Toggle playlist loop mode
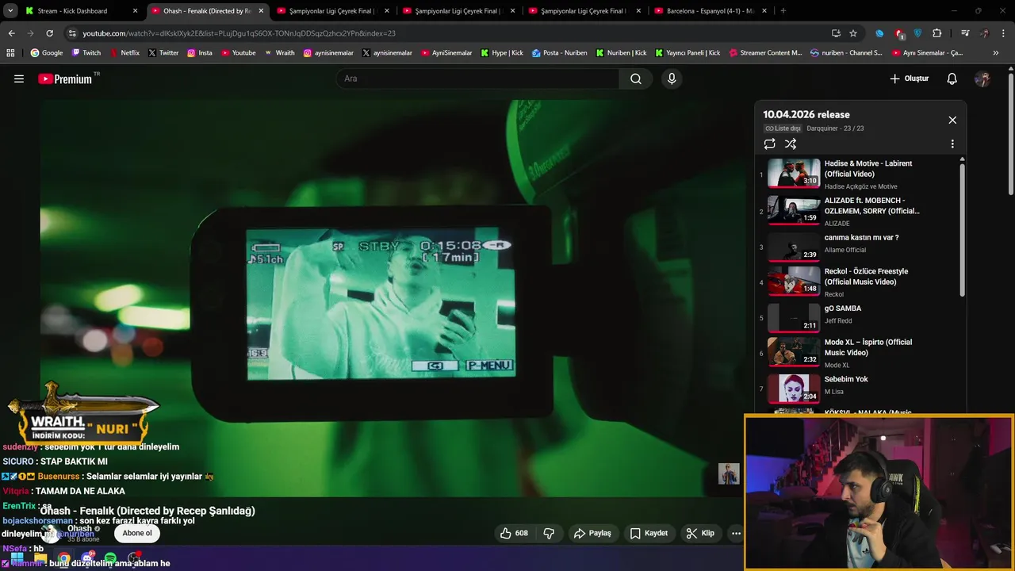Screen dimensions: 1015x571 coord(769,144)
